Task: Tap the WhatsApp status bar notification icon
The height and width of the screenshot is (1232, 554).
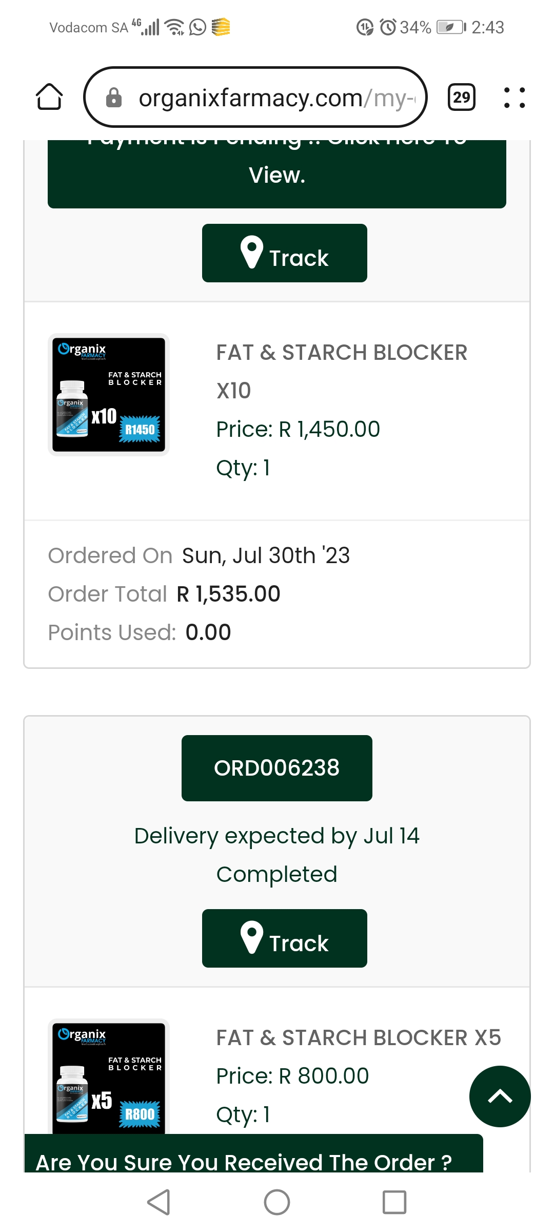Action: click(198, 27)
